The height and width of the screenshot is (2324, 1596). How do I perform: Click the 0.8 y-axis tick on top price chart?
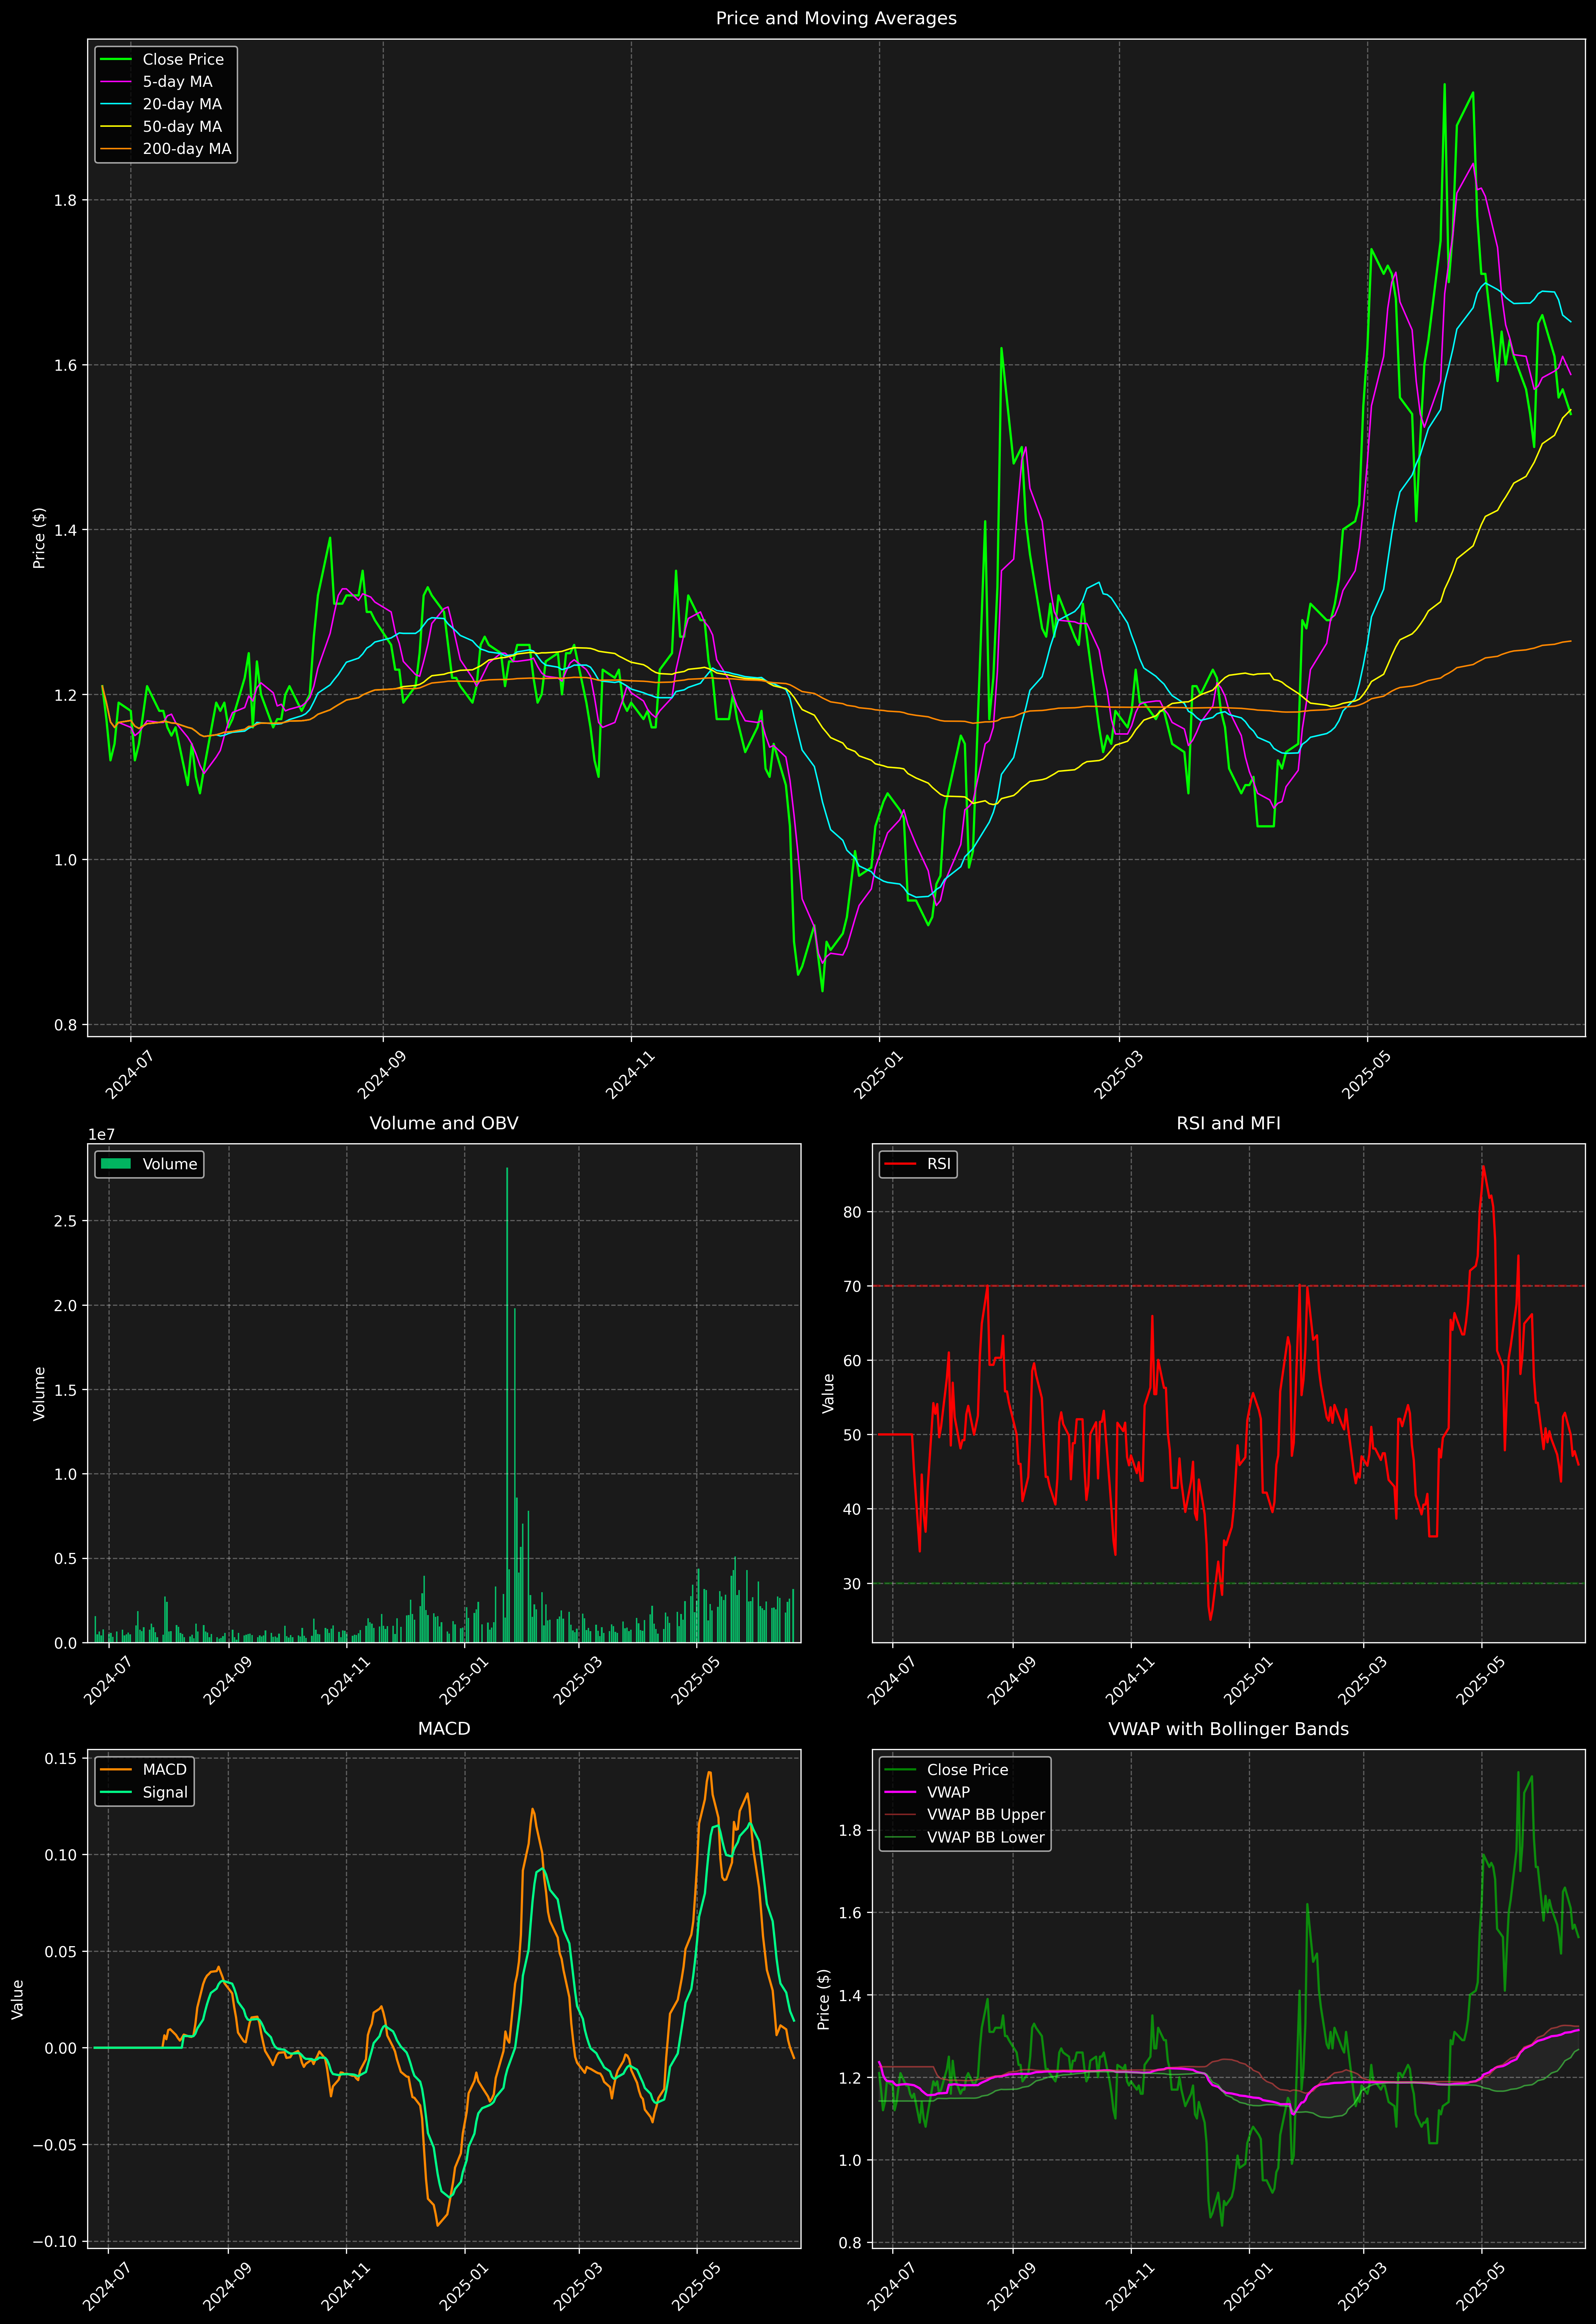tap(65, 1025)
